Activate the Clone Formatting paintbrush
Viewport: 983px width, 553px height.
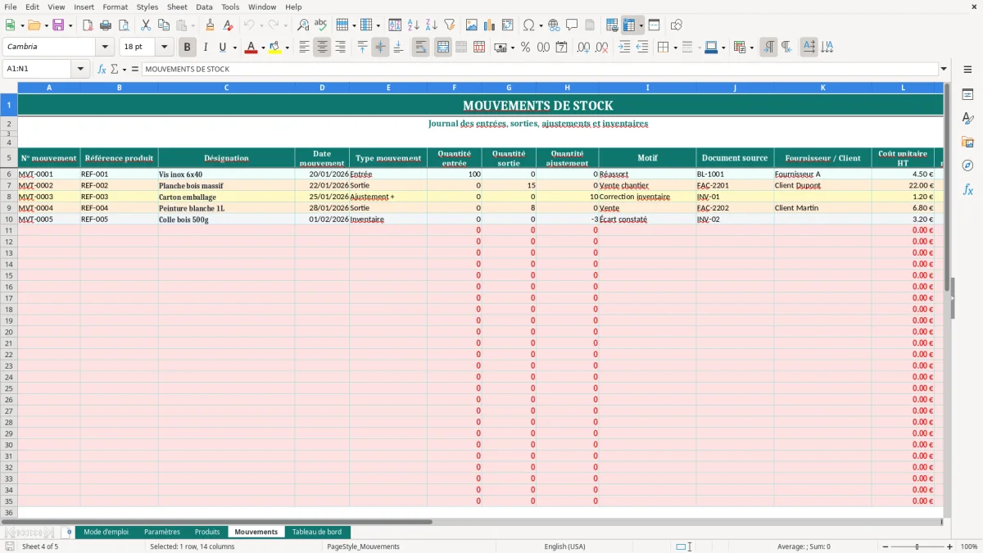coord(211,25)
